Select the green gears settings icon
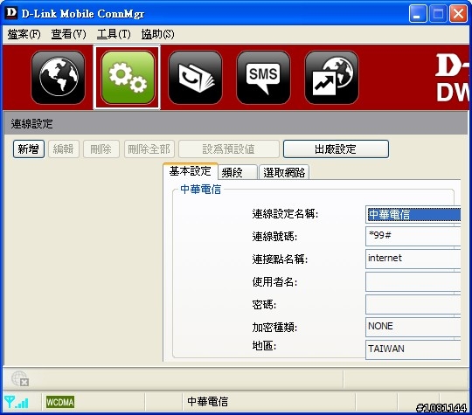Screen dimensions: 472x415 pos(128,78)
